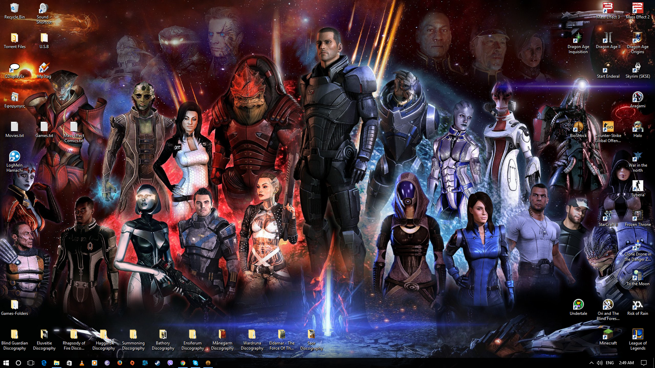Open Task View in the taskbar

(31, 363)
